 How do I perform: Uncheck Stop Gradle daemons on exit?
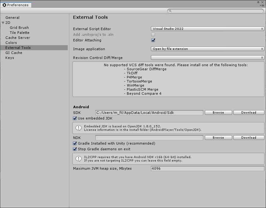click(75, 149)
